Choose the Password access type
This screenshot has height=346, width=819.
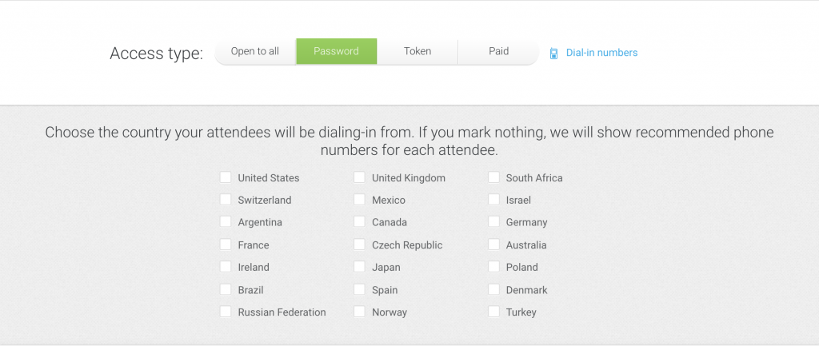[x=337, y=51]
